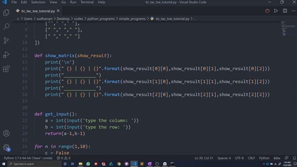This screenshot has width=297, height=167.
Task: Change indentation via Spaces: 4
Action: click(x=224, y=158)
